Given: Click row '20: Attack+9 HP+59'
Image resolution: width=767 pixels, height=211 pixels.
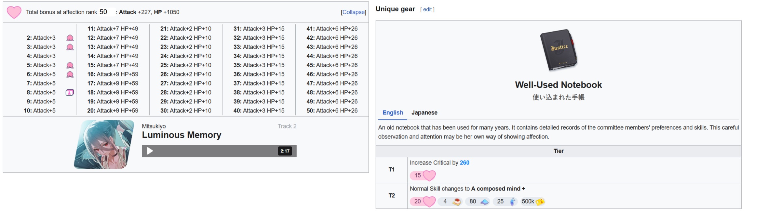Looking at the screenshot, I should [113, 111].
